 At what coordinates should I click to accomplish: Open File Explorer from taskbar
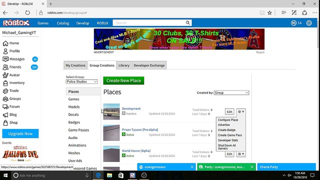pos(109,175)
